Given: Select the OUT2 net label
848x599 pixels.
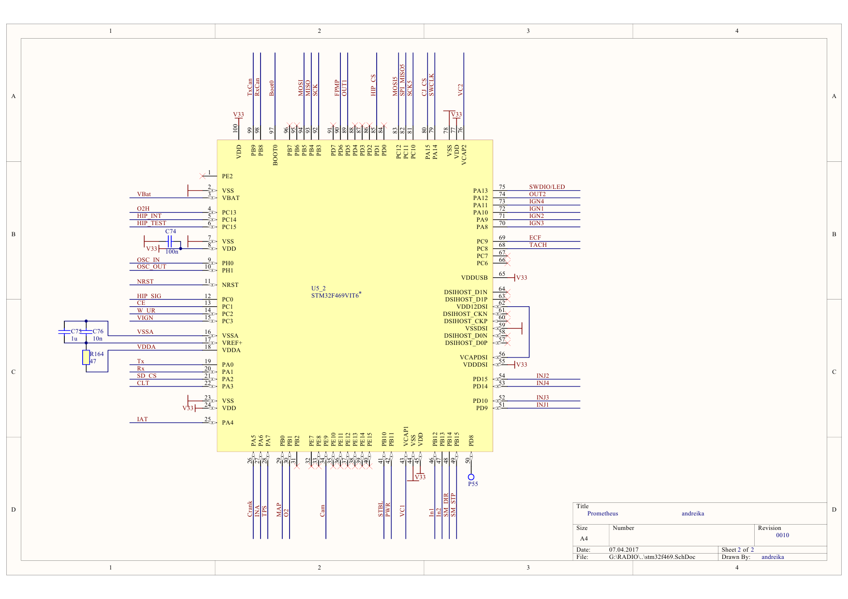Looking at the screenshot, I should pyautogui.click(x=537, y=194).
